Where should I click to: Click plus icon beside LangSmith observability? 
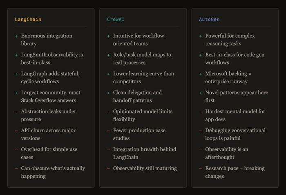16,55
